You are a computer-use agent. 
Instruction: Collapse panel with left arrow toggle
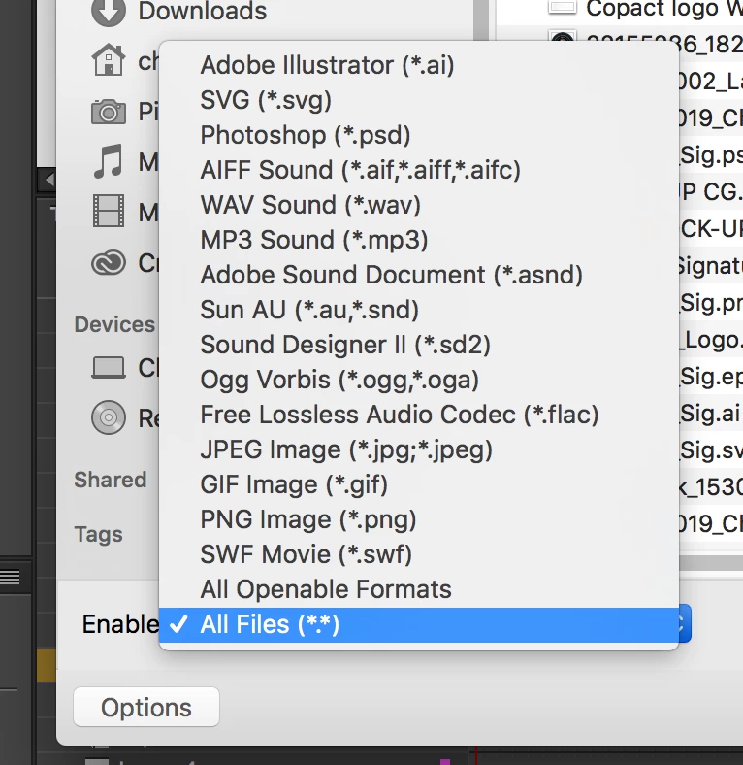[48, 180]
